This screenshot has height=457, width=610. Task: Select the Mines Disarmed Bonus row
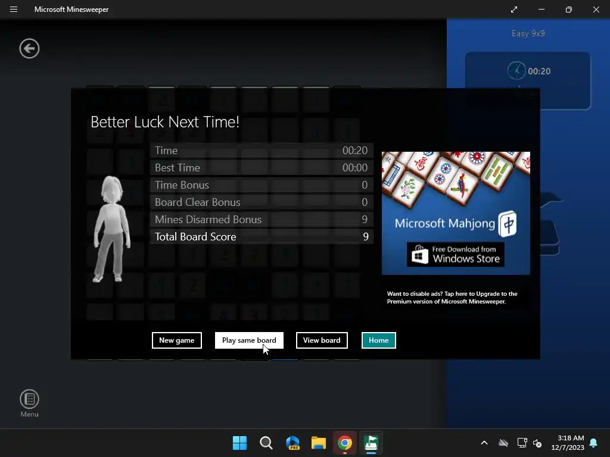click(x=262, y=220)
